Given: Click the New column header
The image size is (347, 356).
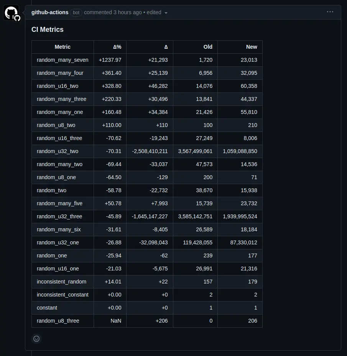Looking at the screenshot, I should tap(240, 47).
